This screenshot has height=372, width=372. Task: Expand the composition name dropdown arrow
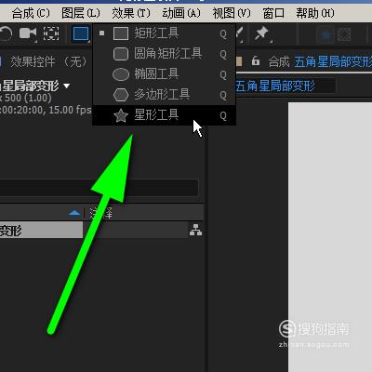67,86
